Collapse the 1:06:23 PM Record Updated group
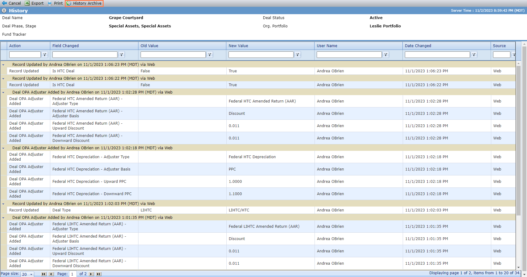 3,65
